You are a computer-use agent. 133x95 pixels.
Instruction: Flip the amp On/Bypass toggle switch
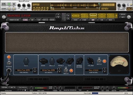coord(9,63)
